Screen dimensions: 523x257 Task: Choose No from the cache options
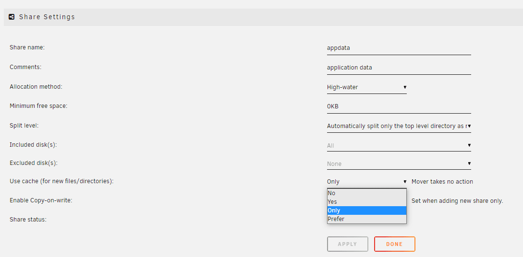pyautogui.click(x=367, y=193)
